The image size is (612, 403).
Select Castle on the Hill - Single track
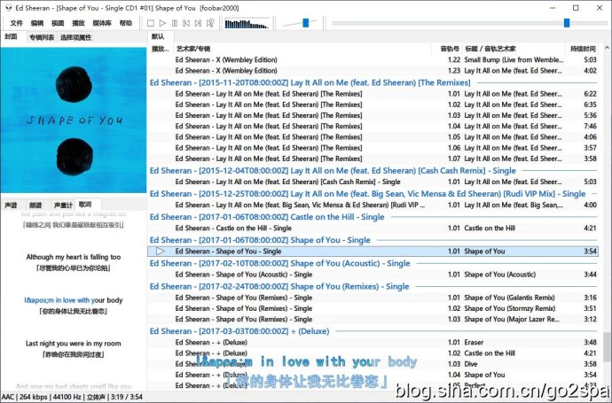pos(373,229)
